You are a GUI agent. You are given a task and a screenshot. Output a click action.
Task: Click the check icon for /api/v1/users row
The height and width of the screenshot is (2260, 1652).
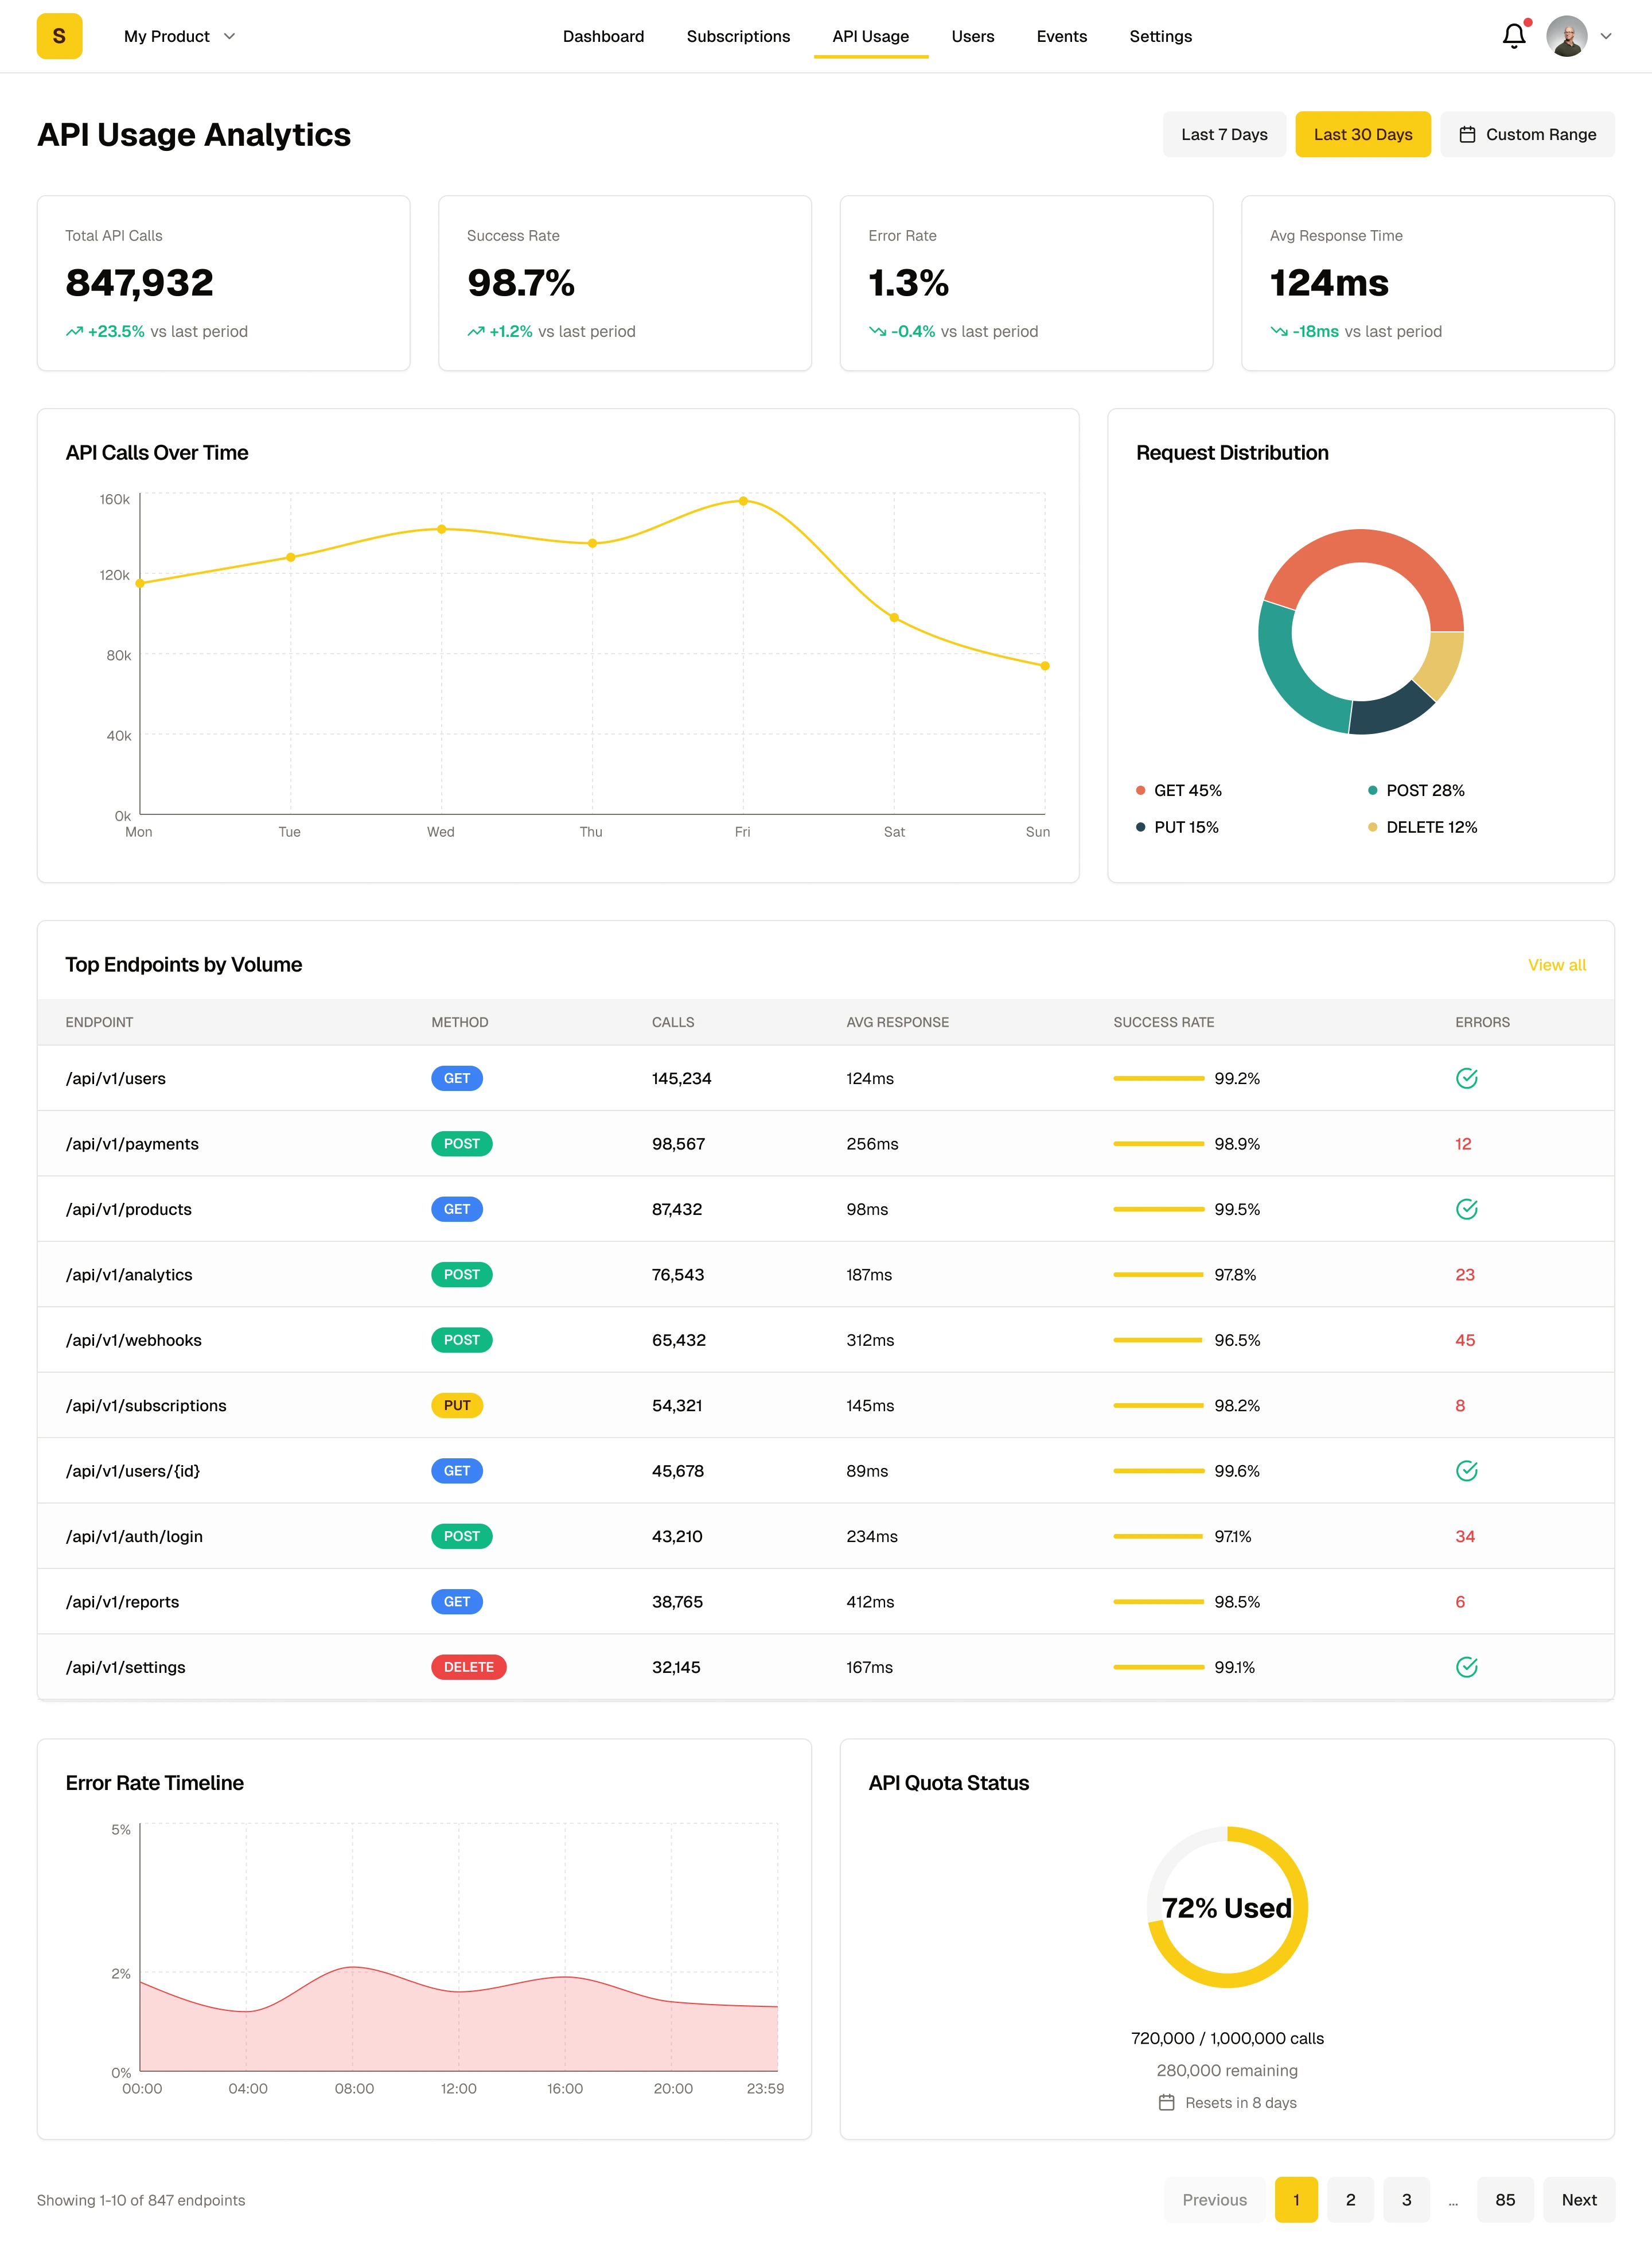(1466, 1078)
